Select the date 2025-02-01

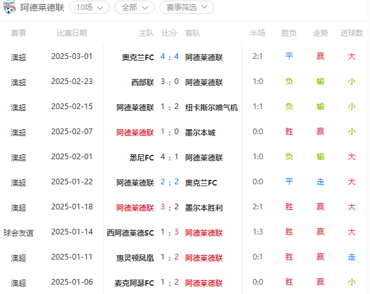tap(72, 157)
